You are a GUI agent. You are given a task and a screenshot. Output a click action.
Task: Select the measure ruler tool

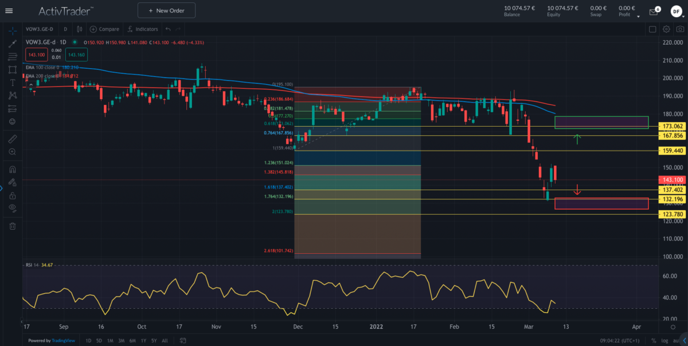pos(12,139)
